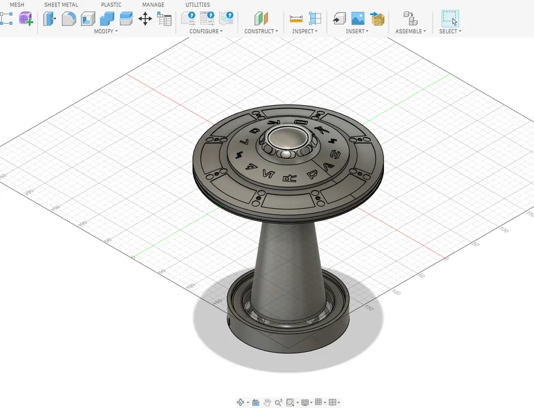Expand the MODIFY dropdown menu

[106, 31]
